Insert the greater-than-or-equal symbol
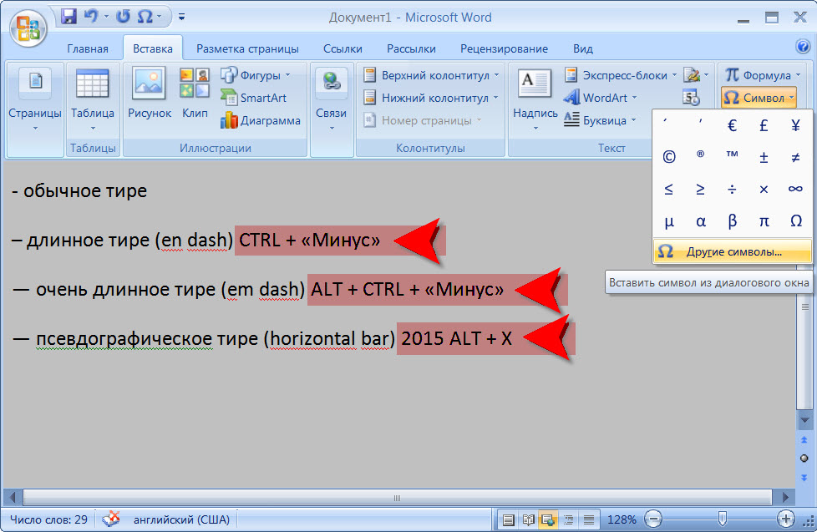Viewport: 817px width, 532px height. coord(700,189)
